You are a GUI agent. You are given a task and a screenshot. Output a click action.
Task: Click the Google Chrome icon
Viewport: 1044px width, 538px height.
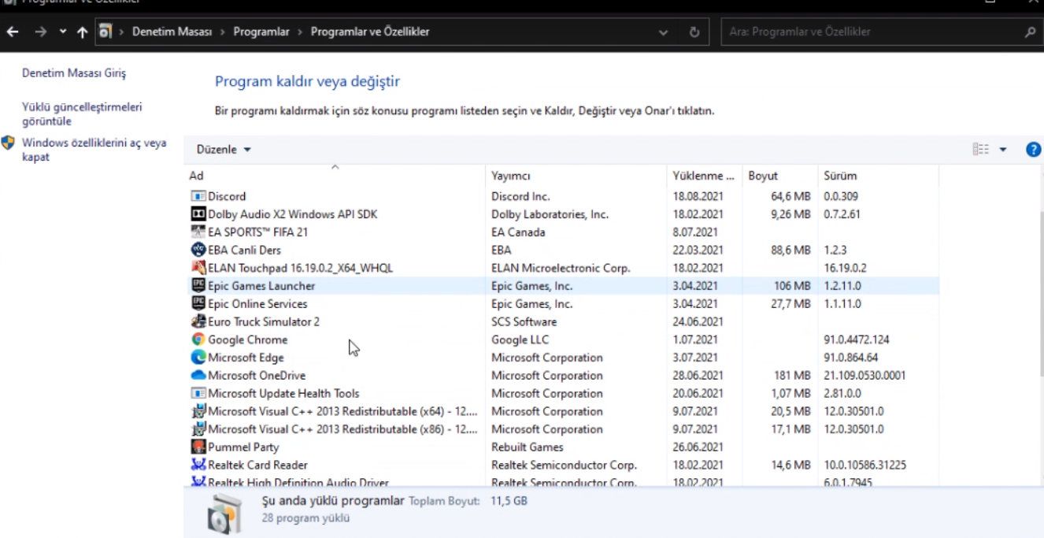[x=198, y=339]
